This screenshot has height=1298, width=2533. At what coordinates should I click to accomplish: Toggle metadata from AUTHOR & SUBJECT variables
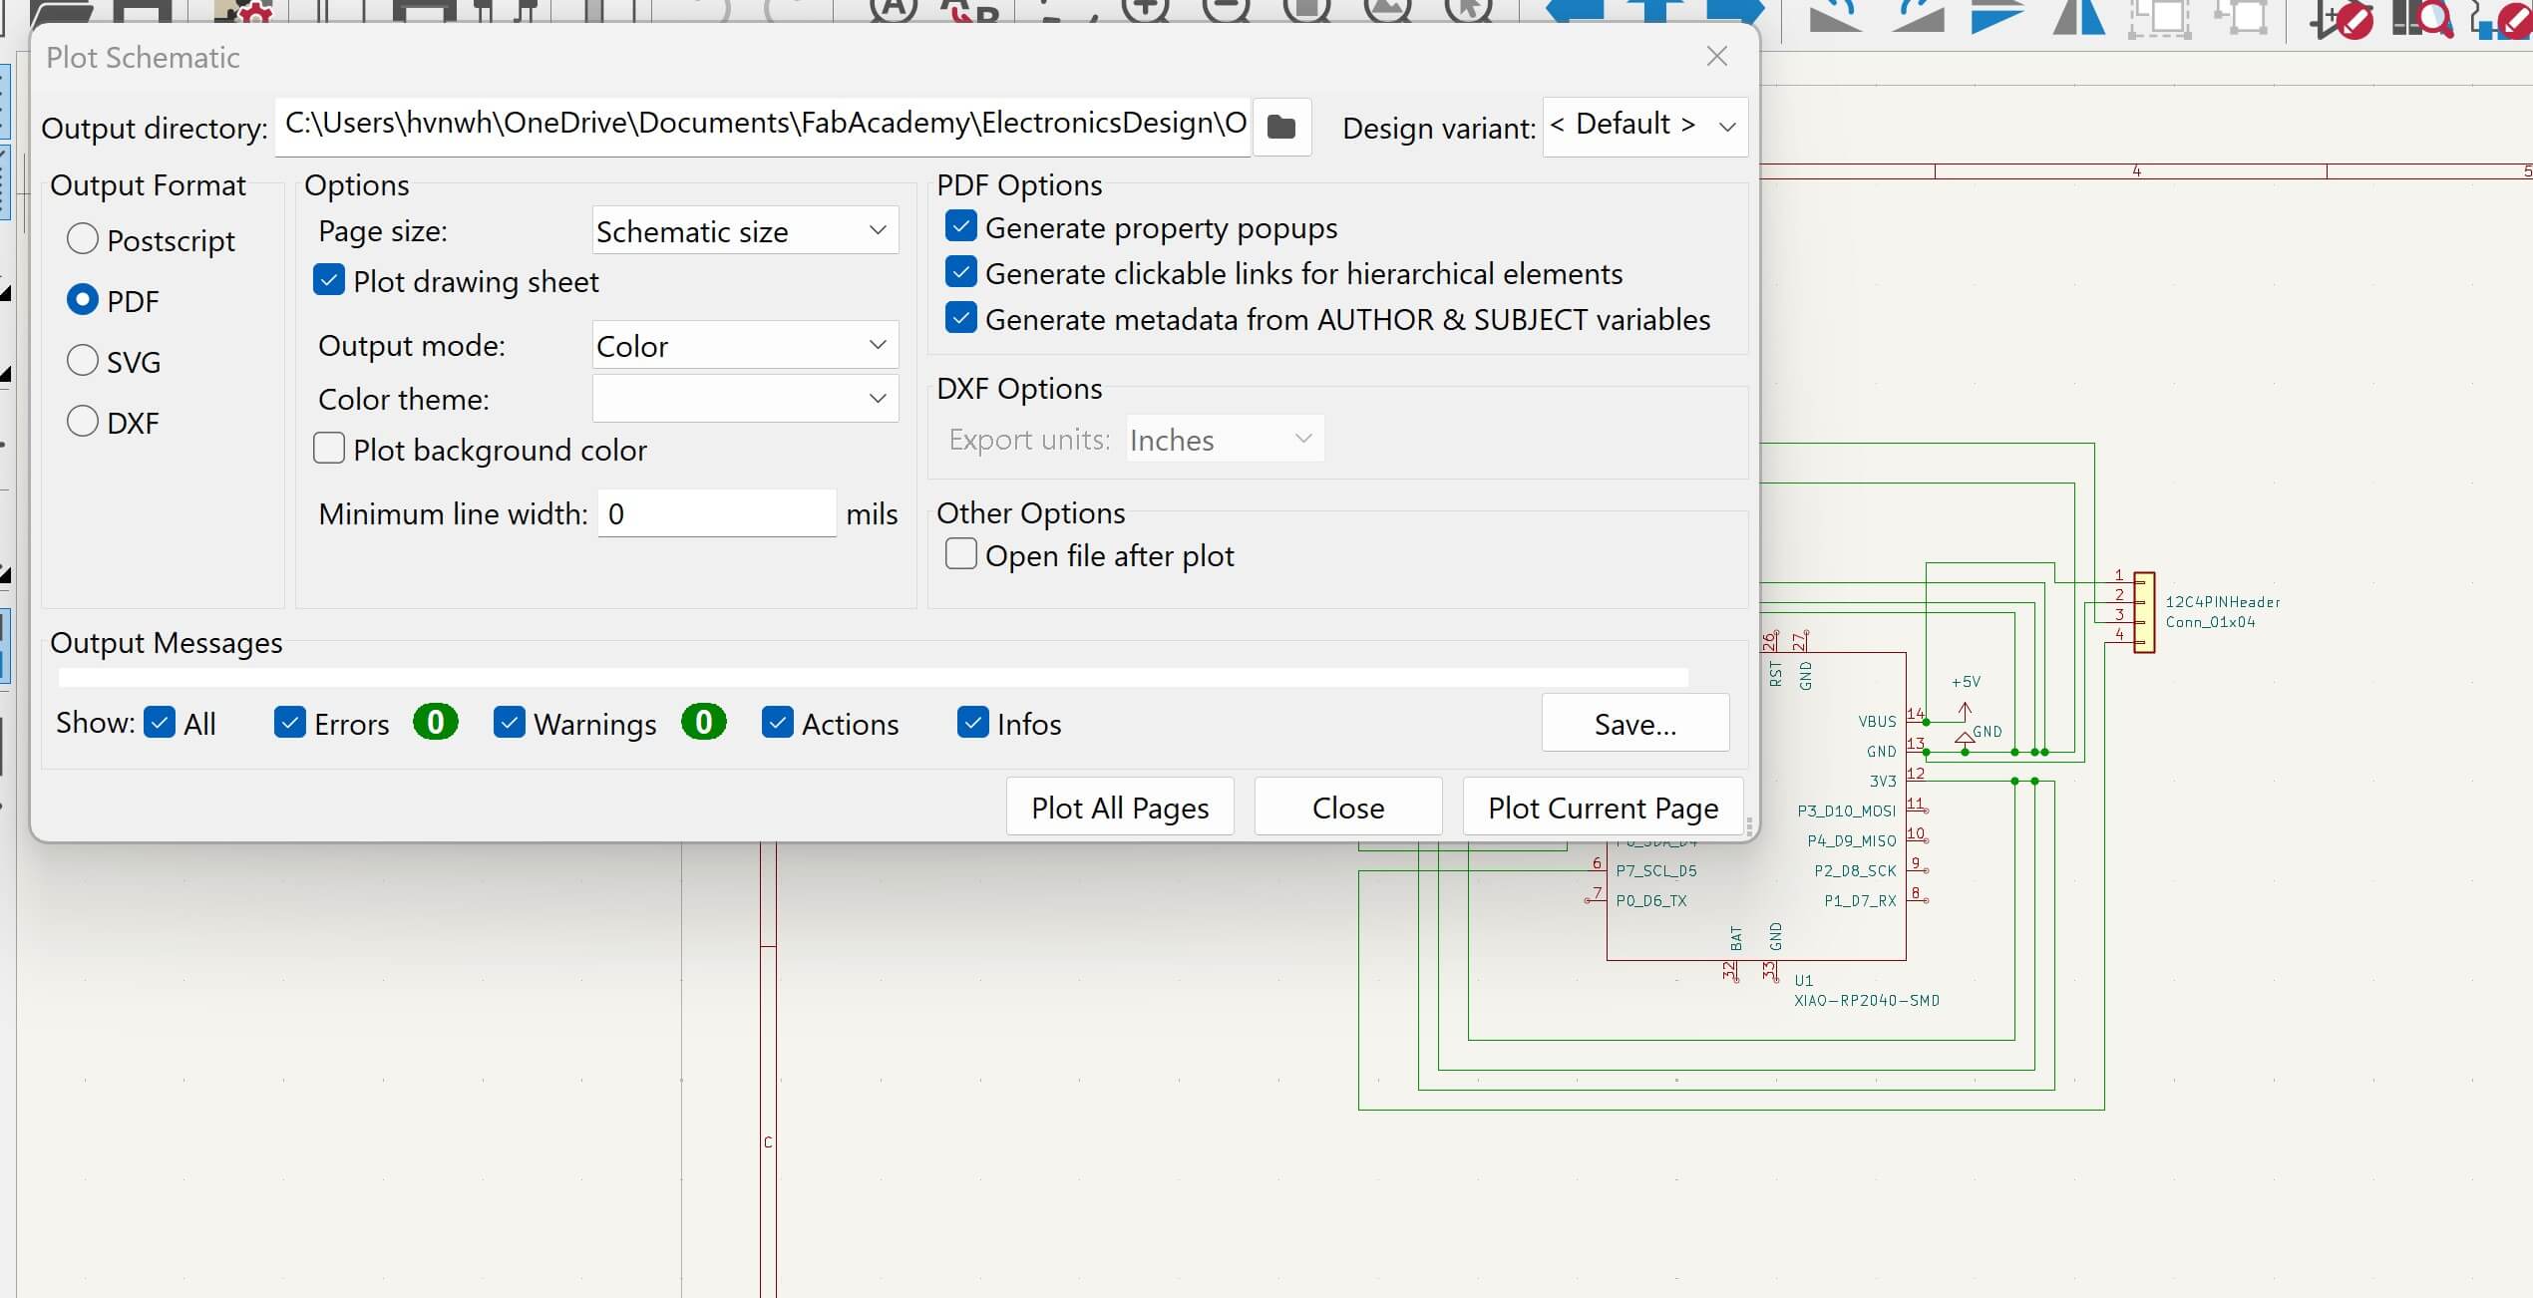(960, 318)
